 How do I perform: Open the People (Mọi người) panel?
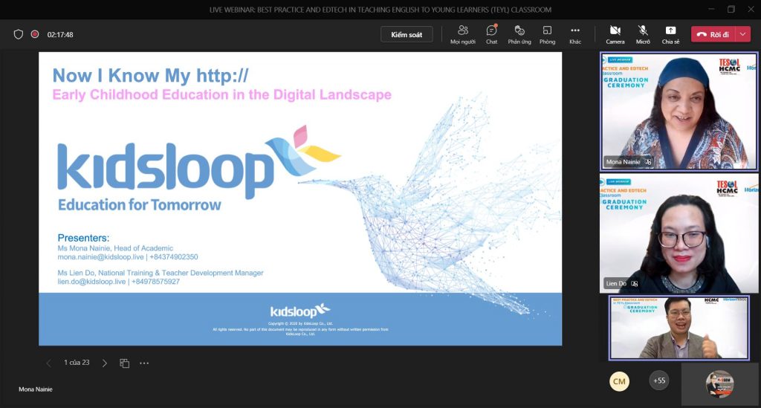(462, 34)
